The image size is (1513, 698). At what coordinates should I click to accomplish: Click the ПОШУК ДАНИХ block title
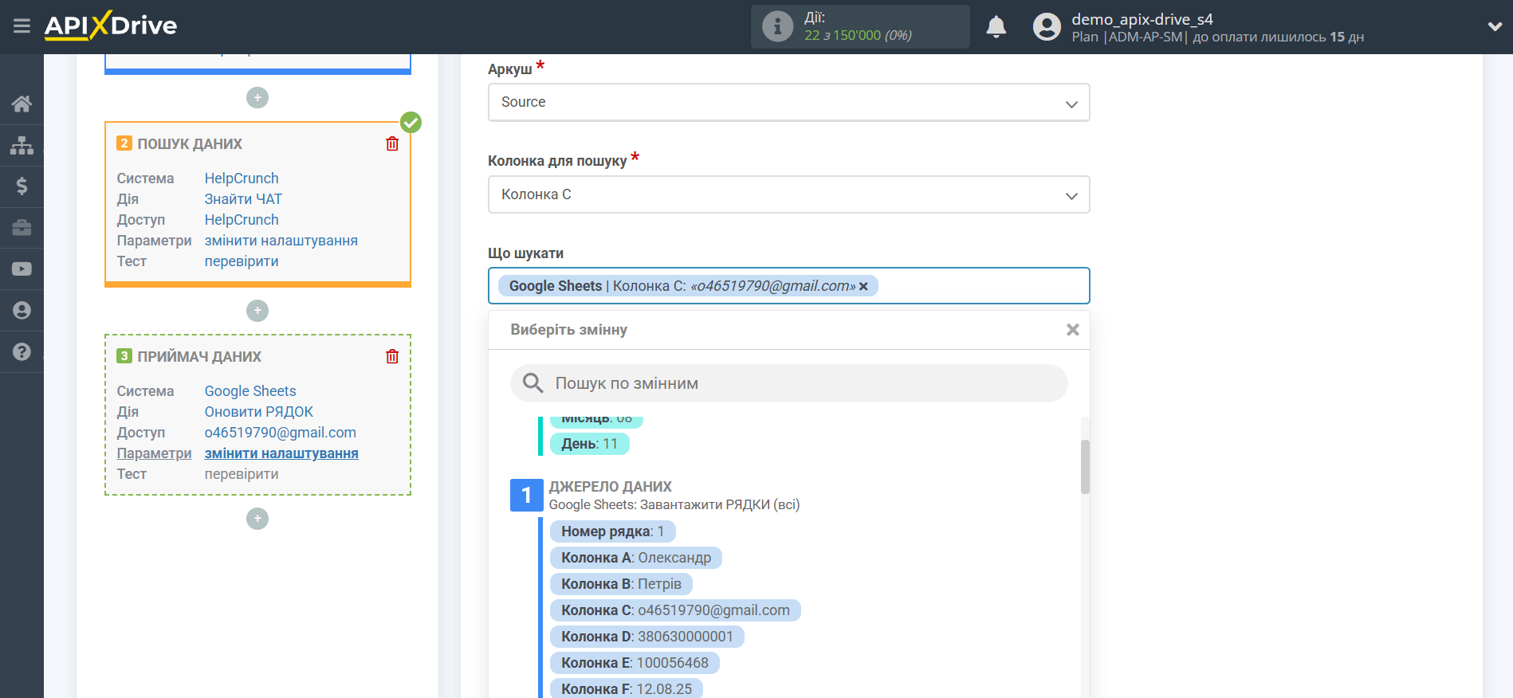[x=190, y=144]
